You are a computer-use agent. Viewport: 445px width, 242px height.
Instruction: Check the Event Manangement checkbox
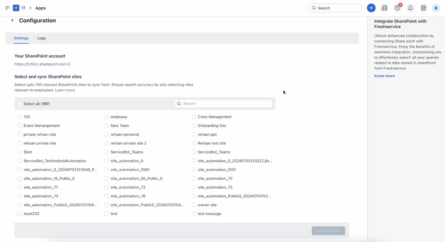19,126
